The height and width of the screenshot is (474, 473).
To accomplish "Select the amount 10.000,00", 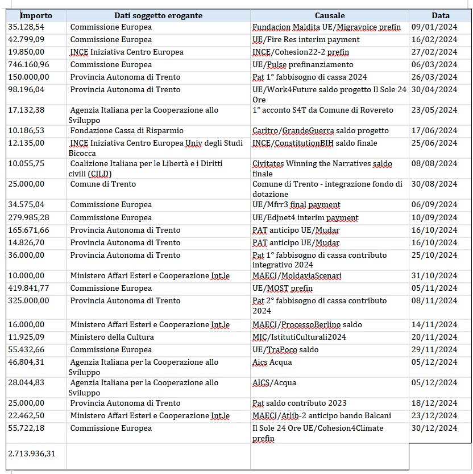I will tap(26, 275).
